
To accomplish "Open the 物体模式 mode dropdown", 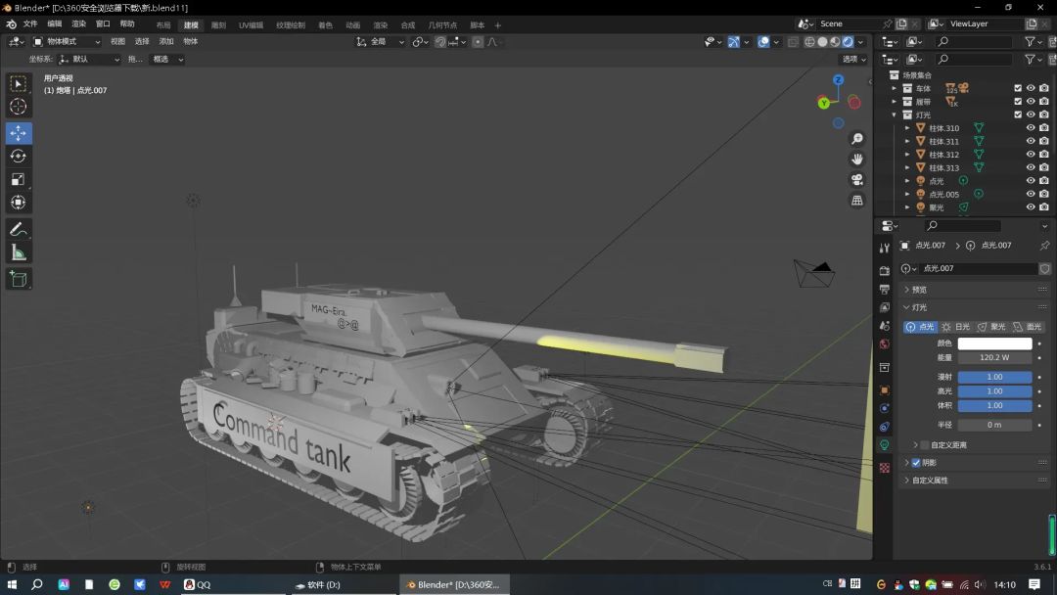I will tap(67, 42).
